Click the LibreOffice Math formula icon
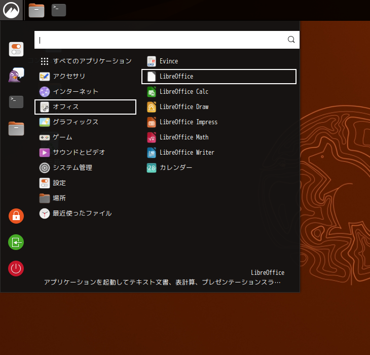The image size is (370, 355). (x=151, y=137)
